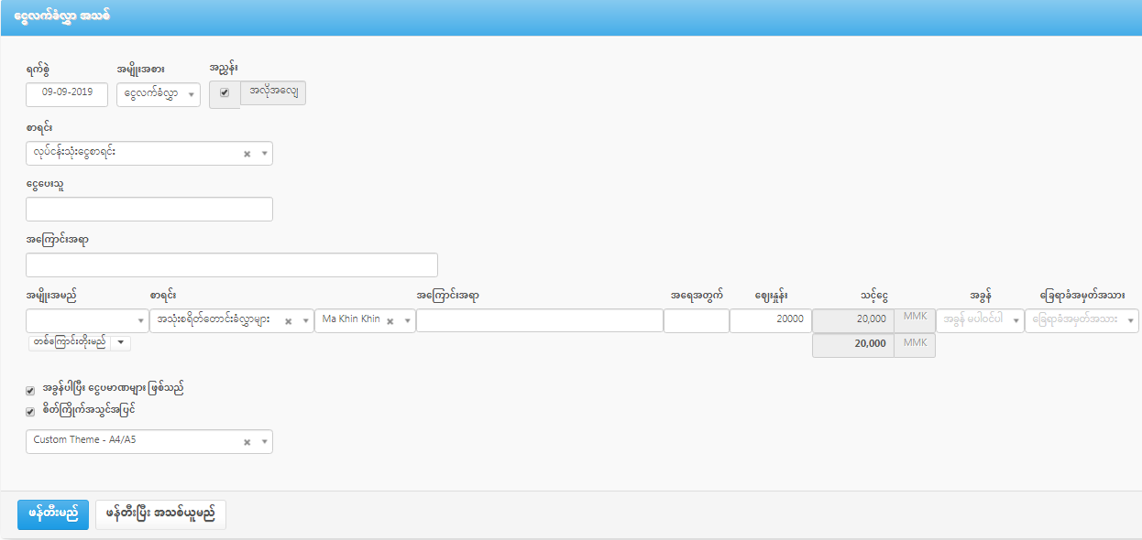Focus the payer name input field
Viewport: 1142px width, 540px height.
click(x=149, y=210)
